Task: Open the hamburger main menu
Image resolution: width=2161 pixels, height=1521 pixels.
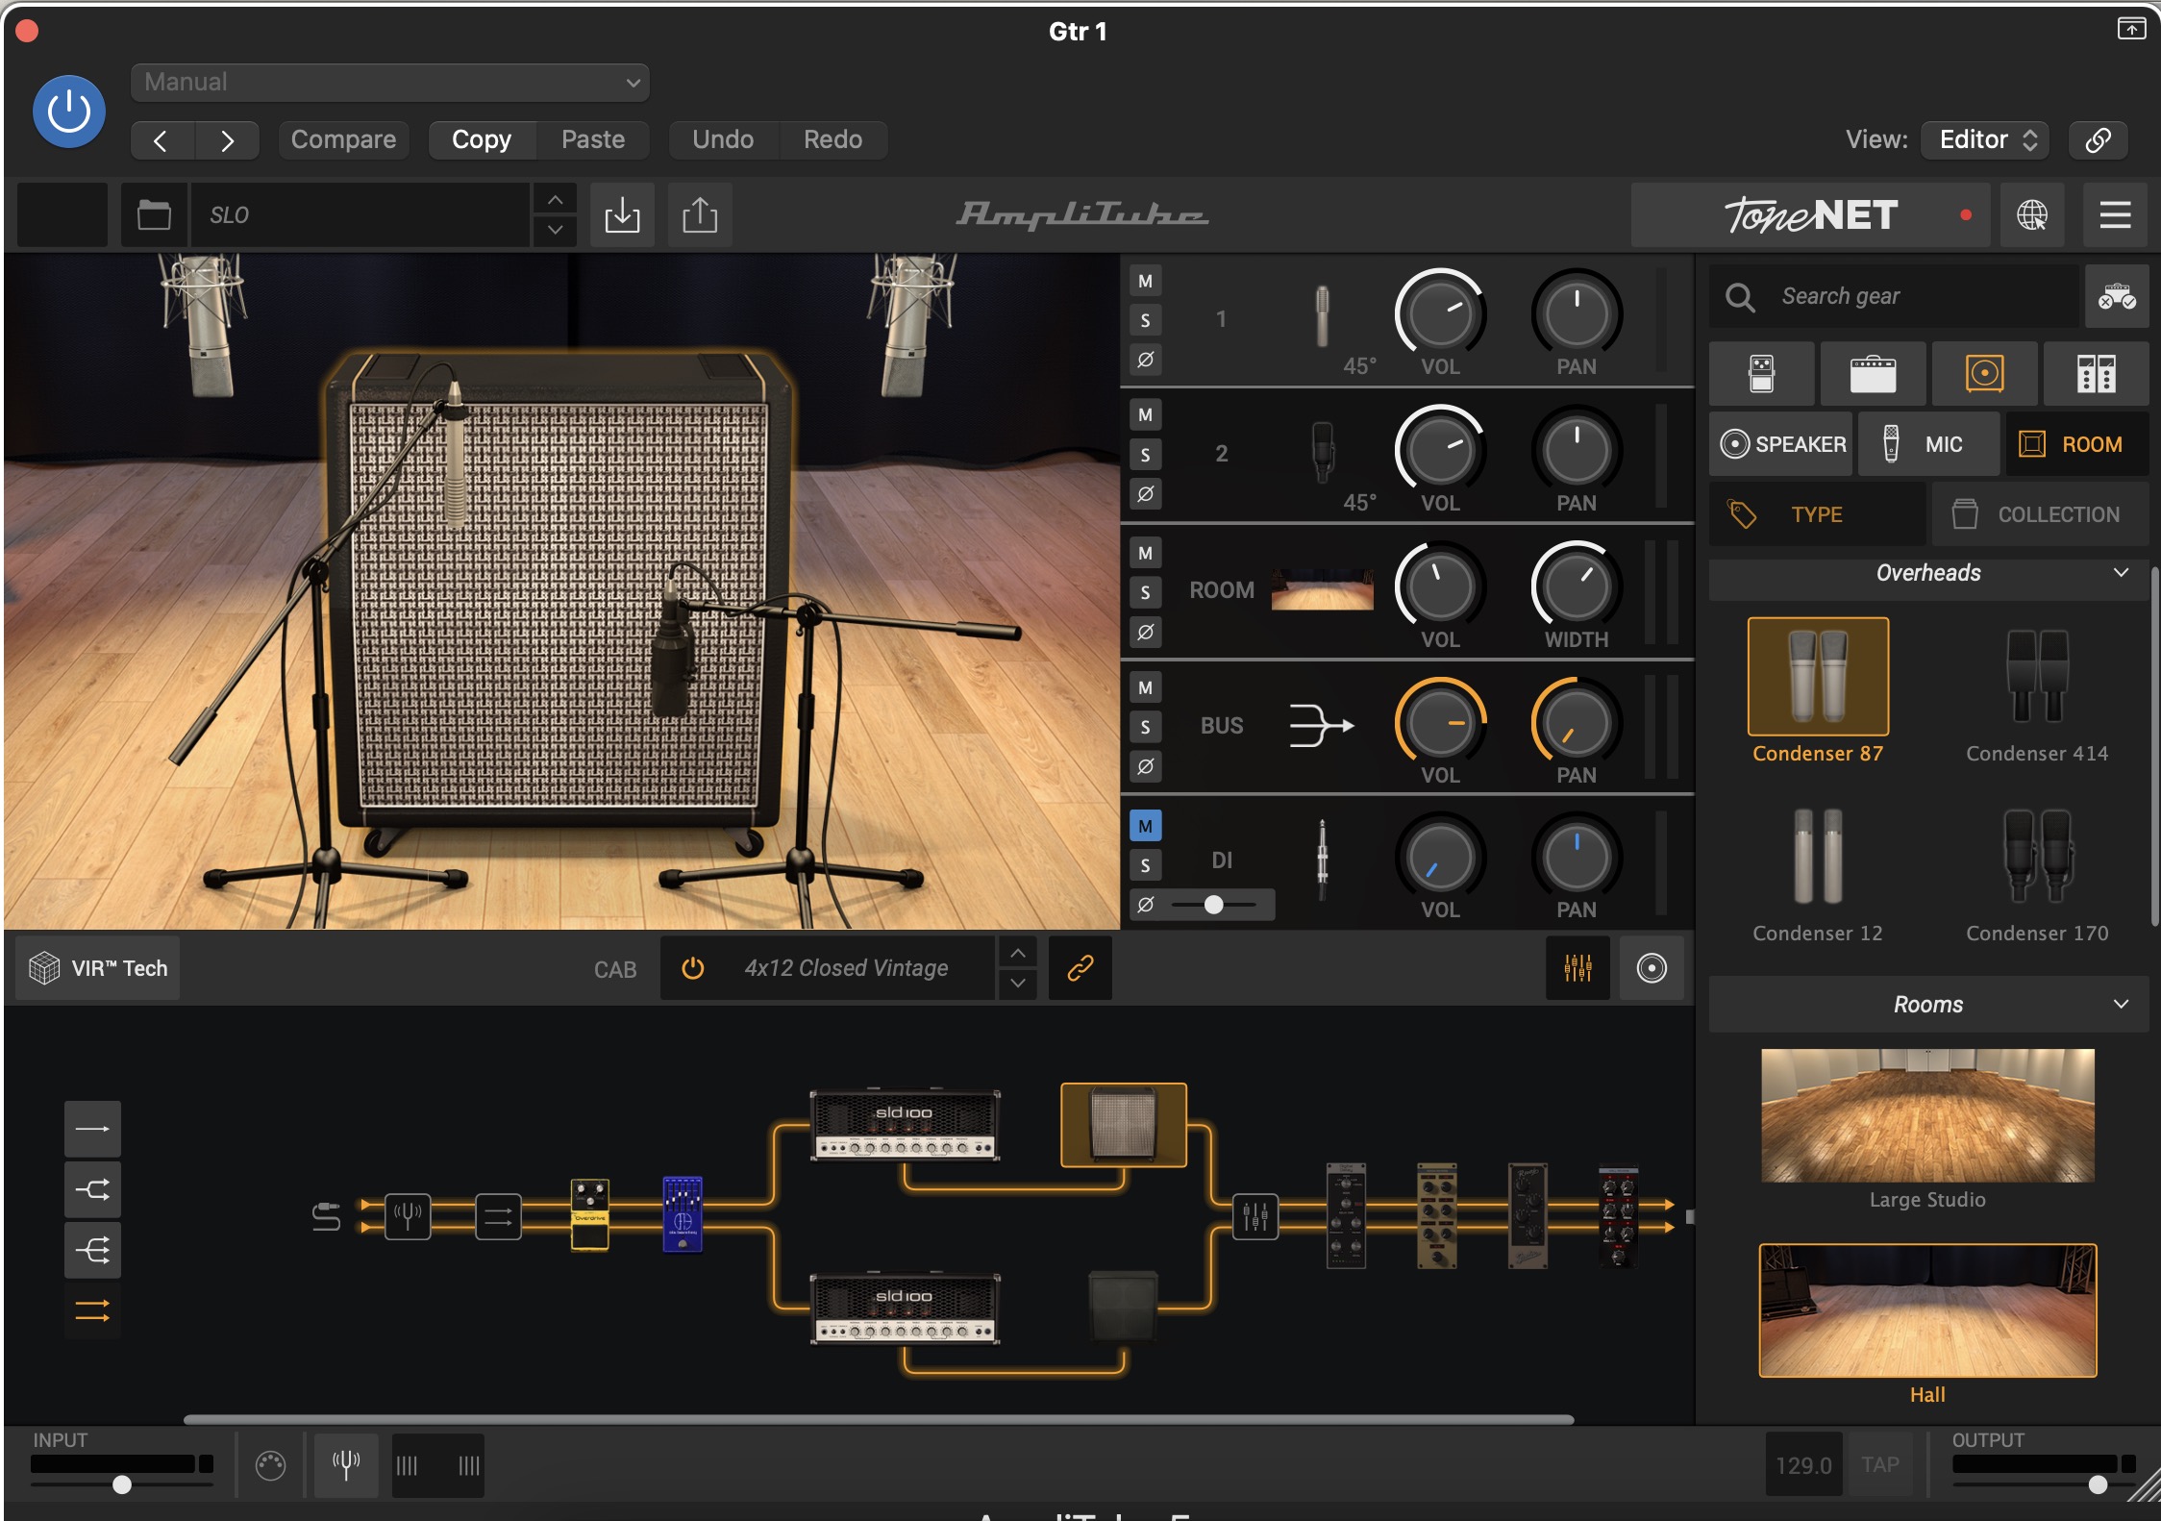Action: pos(2115,215)
